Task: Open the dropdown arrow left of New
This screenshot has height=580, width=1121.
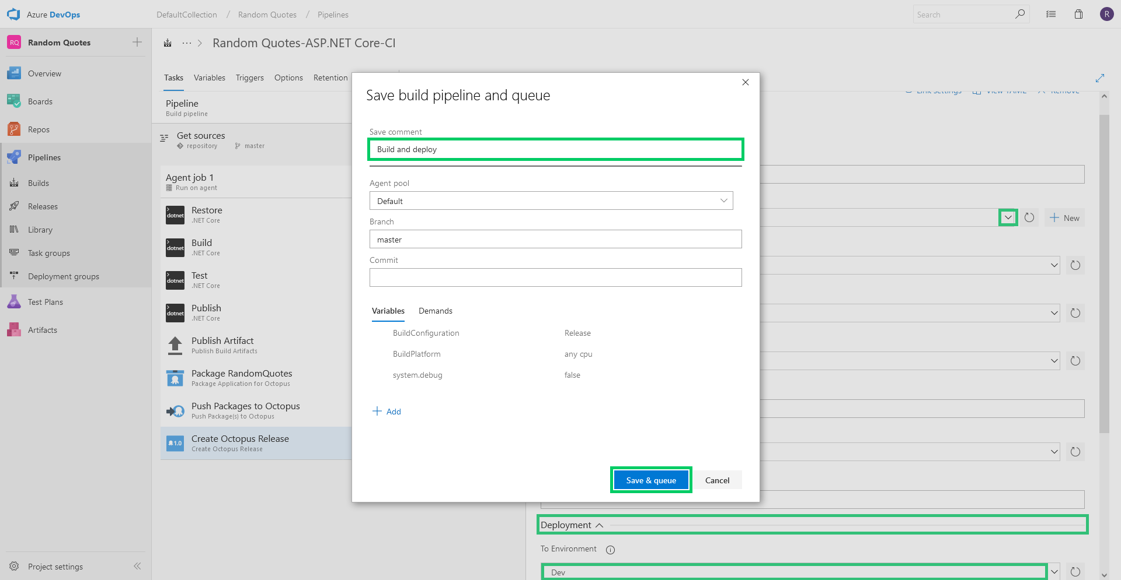Action: pos(1008,217)
